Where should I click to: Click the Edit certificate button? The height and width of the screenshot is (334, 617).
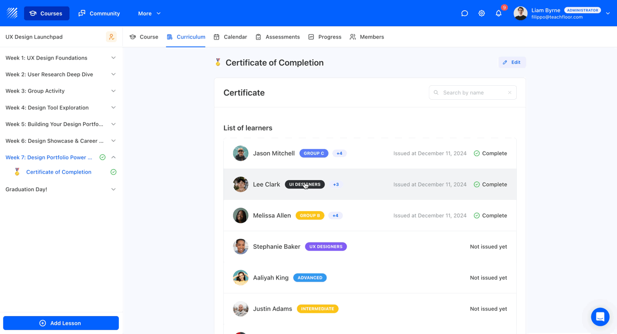512,62
